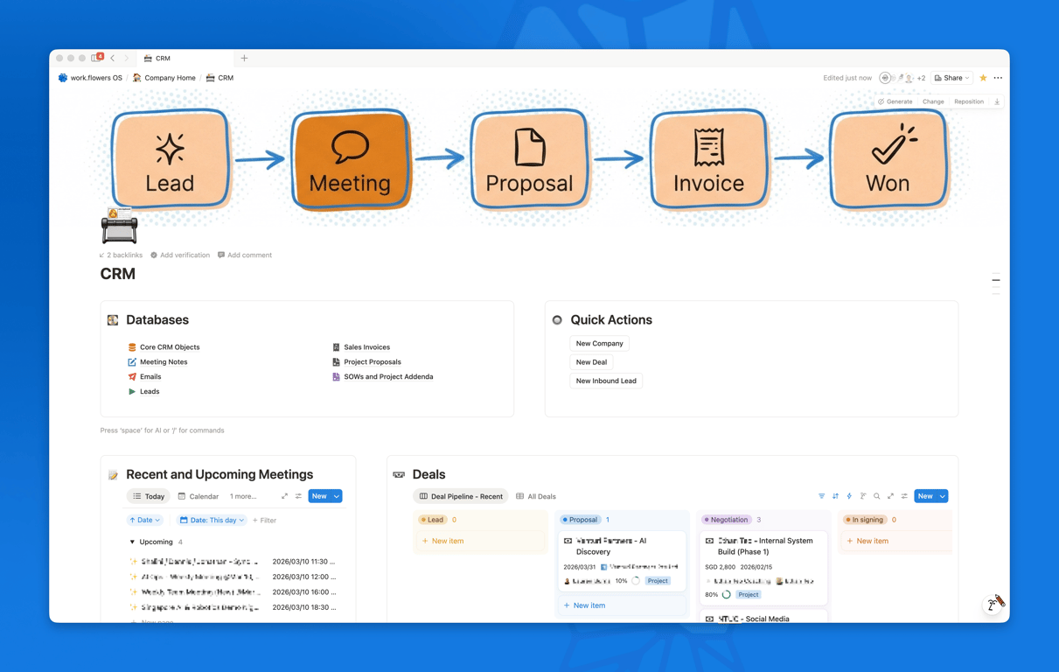This screenshot has width=1059, height=672.
Task: Click New button in Deals
Action: pos(925,496)
